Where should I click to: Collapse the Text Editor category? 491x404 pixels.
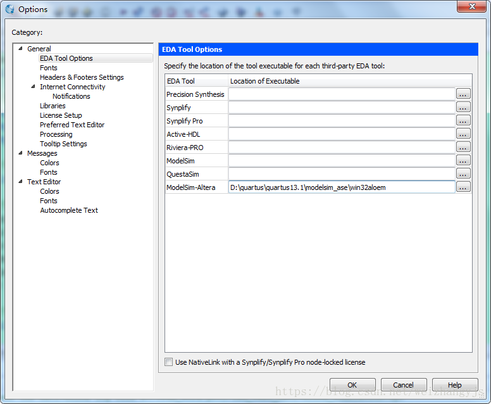click(21, 181)
